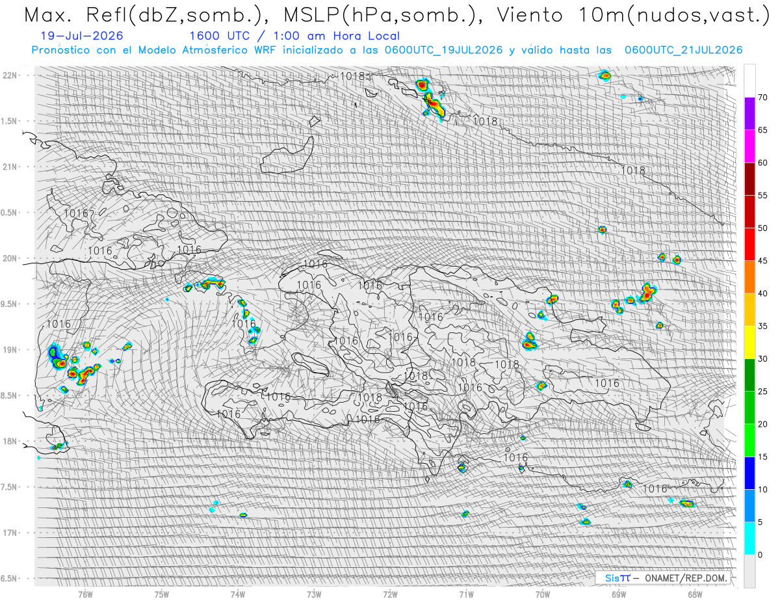Click the cyan 0–5 dBZ legend segment
The height and width of the screenshot is (603, 780).
(749, 538)
